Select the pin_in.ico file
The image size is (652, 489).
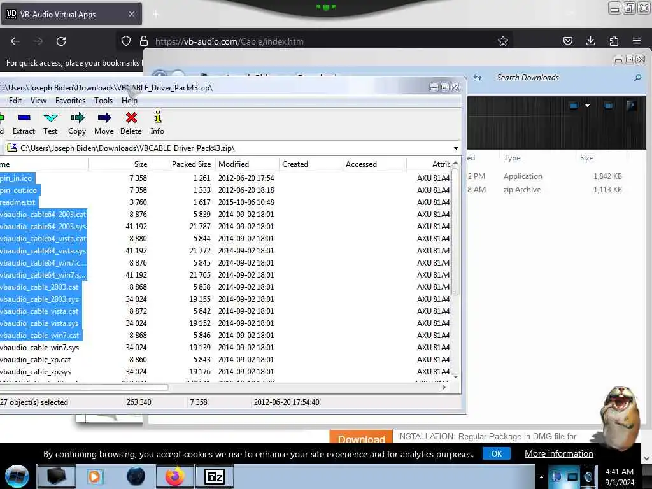(17, 178)
